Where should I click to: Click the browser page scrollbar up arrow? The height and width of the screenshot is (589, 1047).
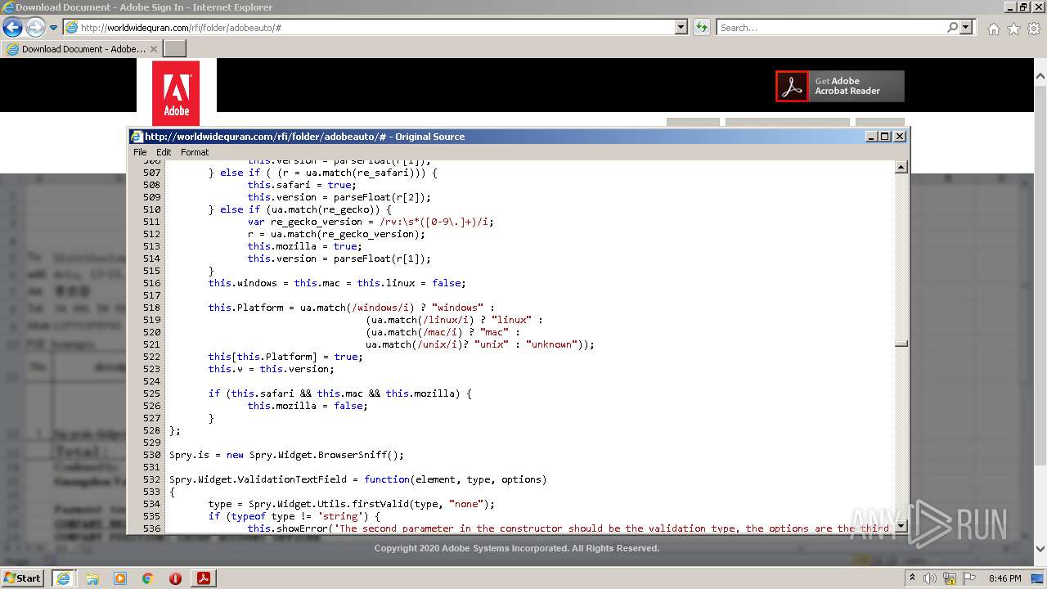[x=1040, y=76]
